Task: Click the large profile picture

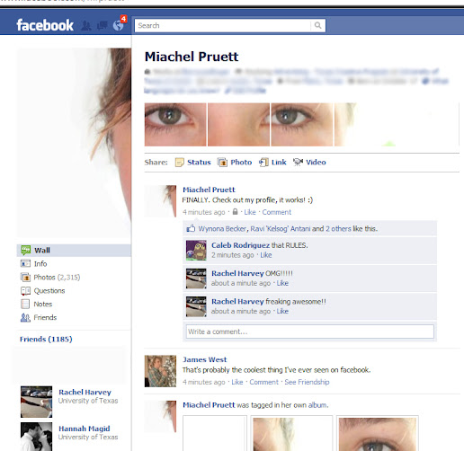Action: point(74,143)
